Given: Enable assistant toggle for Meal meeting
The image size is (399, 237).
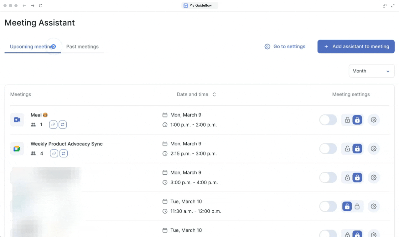Looking at the screenshot, I should tap(328, 120).
